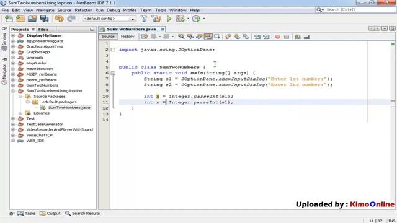Image resolution: width=397 pixels, height=223 pixels.
Task: Click the Uncomment icon in editor toolbar
Action: pyautogui.click(x=306, y=37)
